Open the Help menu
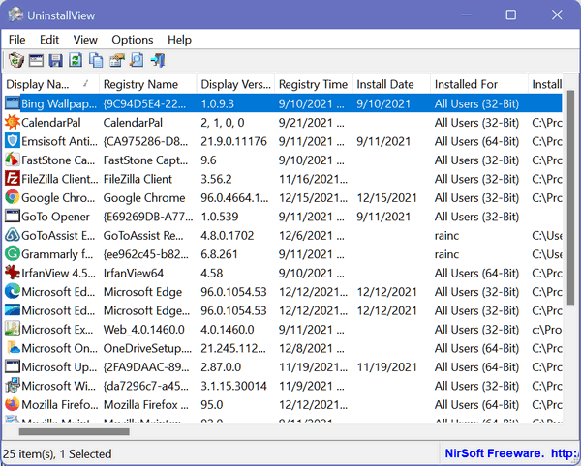The image size is (581, 466). coord(179,40)
